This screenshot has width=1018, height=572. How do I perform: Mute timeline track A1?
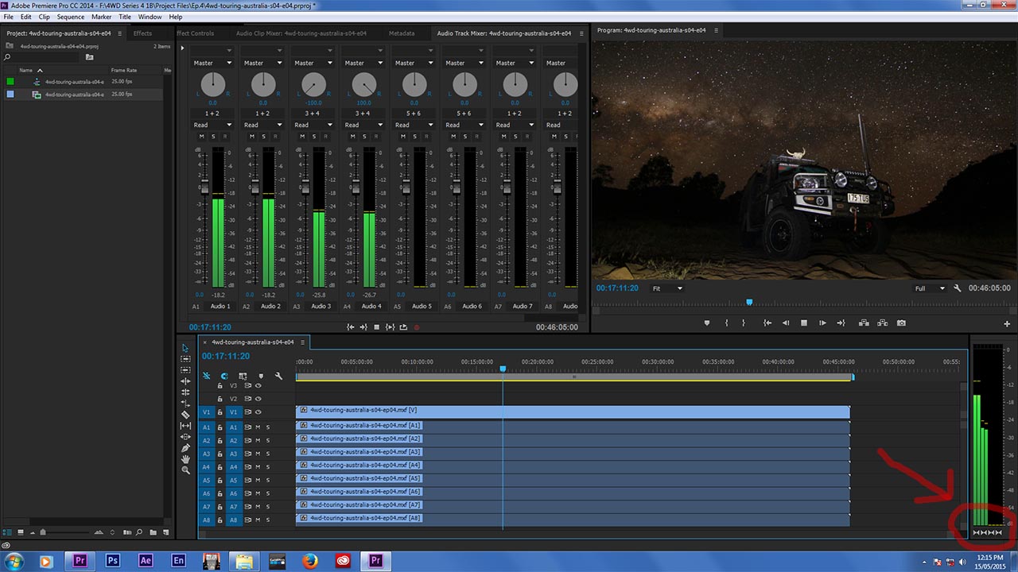258,427
